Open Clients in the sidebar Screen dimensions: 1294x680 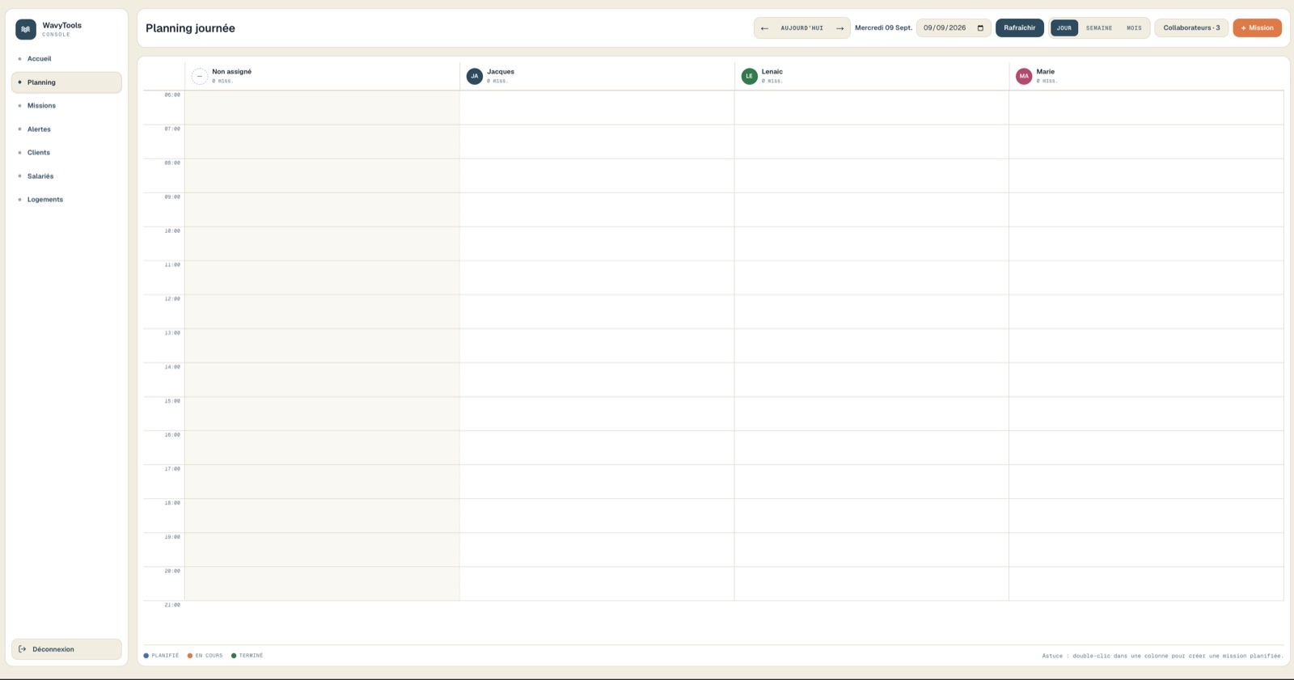click(x=66, y=153)
